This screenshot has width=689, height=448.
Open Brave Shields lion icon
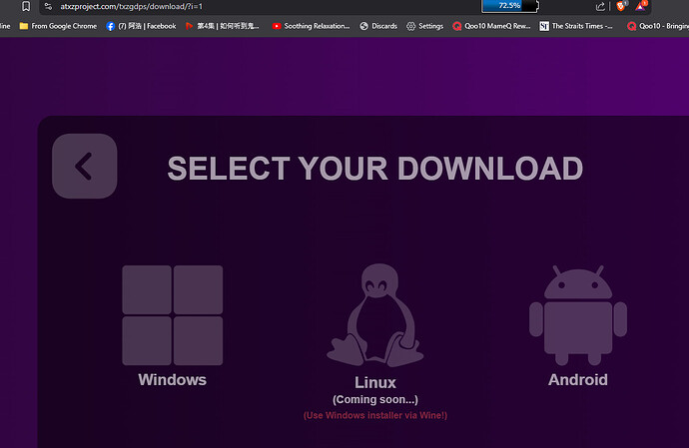621,6
